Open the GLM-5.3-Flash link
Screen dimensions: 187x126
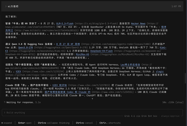[65, 23]
